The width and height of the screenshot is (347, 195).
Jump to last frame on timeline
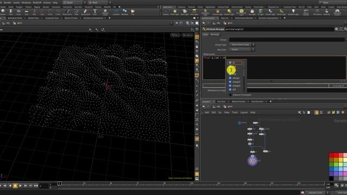coord(36,186)
